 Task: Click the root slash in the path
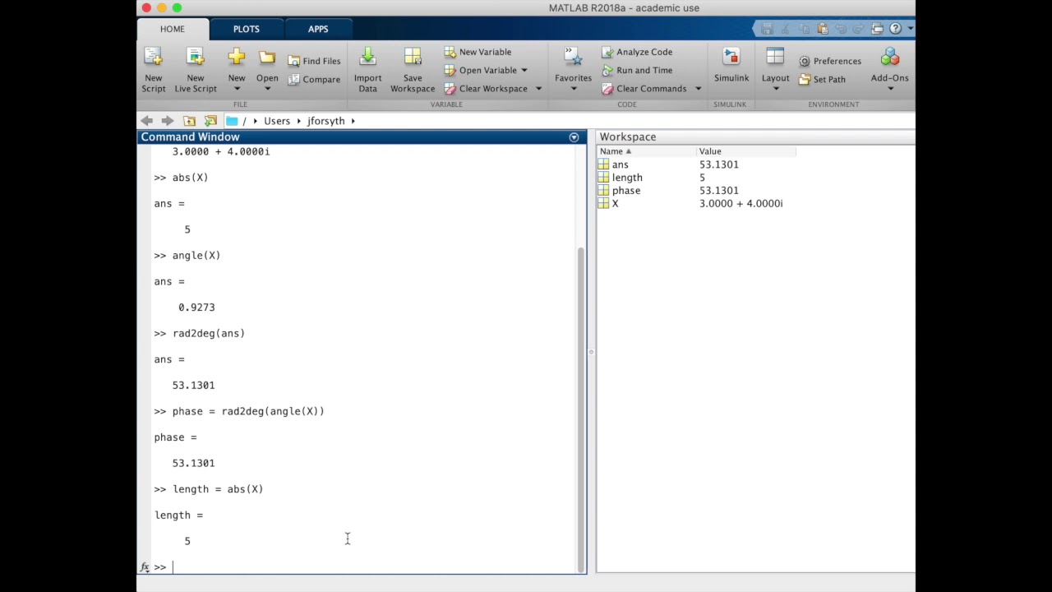(244, 121)
